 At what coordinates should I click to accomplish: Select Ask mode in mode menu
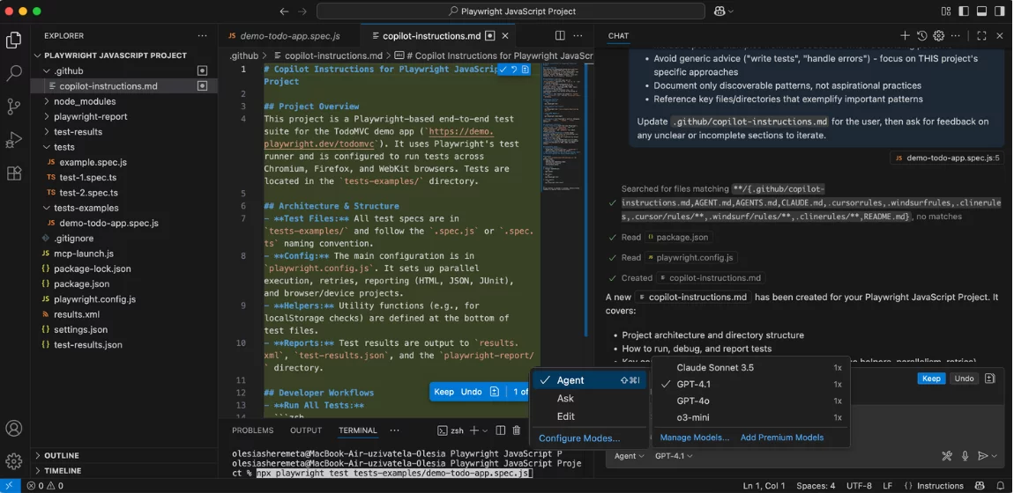565,399
